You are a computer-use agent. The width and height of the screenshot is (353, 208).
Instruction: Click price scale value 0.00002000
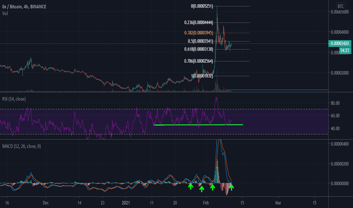339,73
